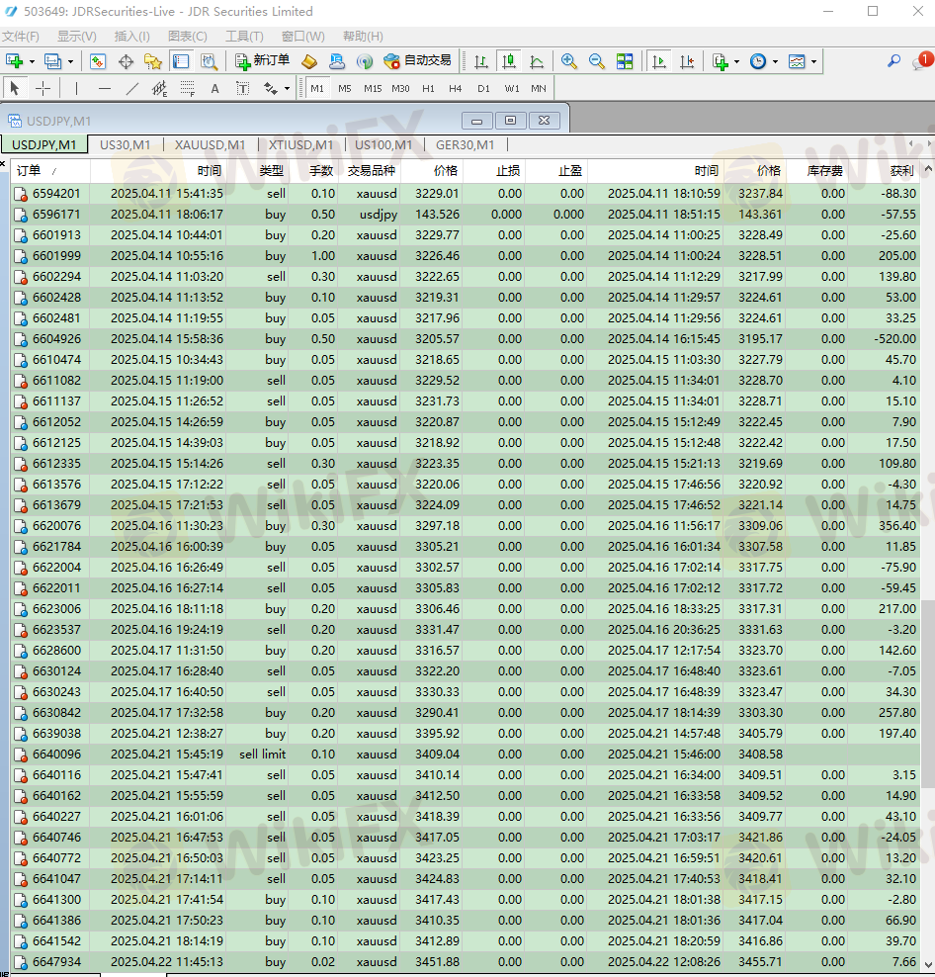Expand the periodicity clock dropdown arrow

pyautogui.click(x=775, y=61)
